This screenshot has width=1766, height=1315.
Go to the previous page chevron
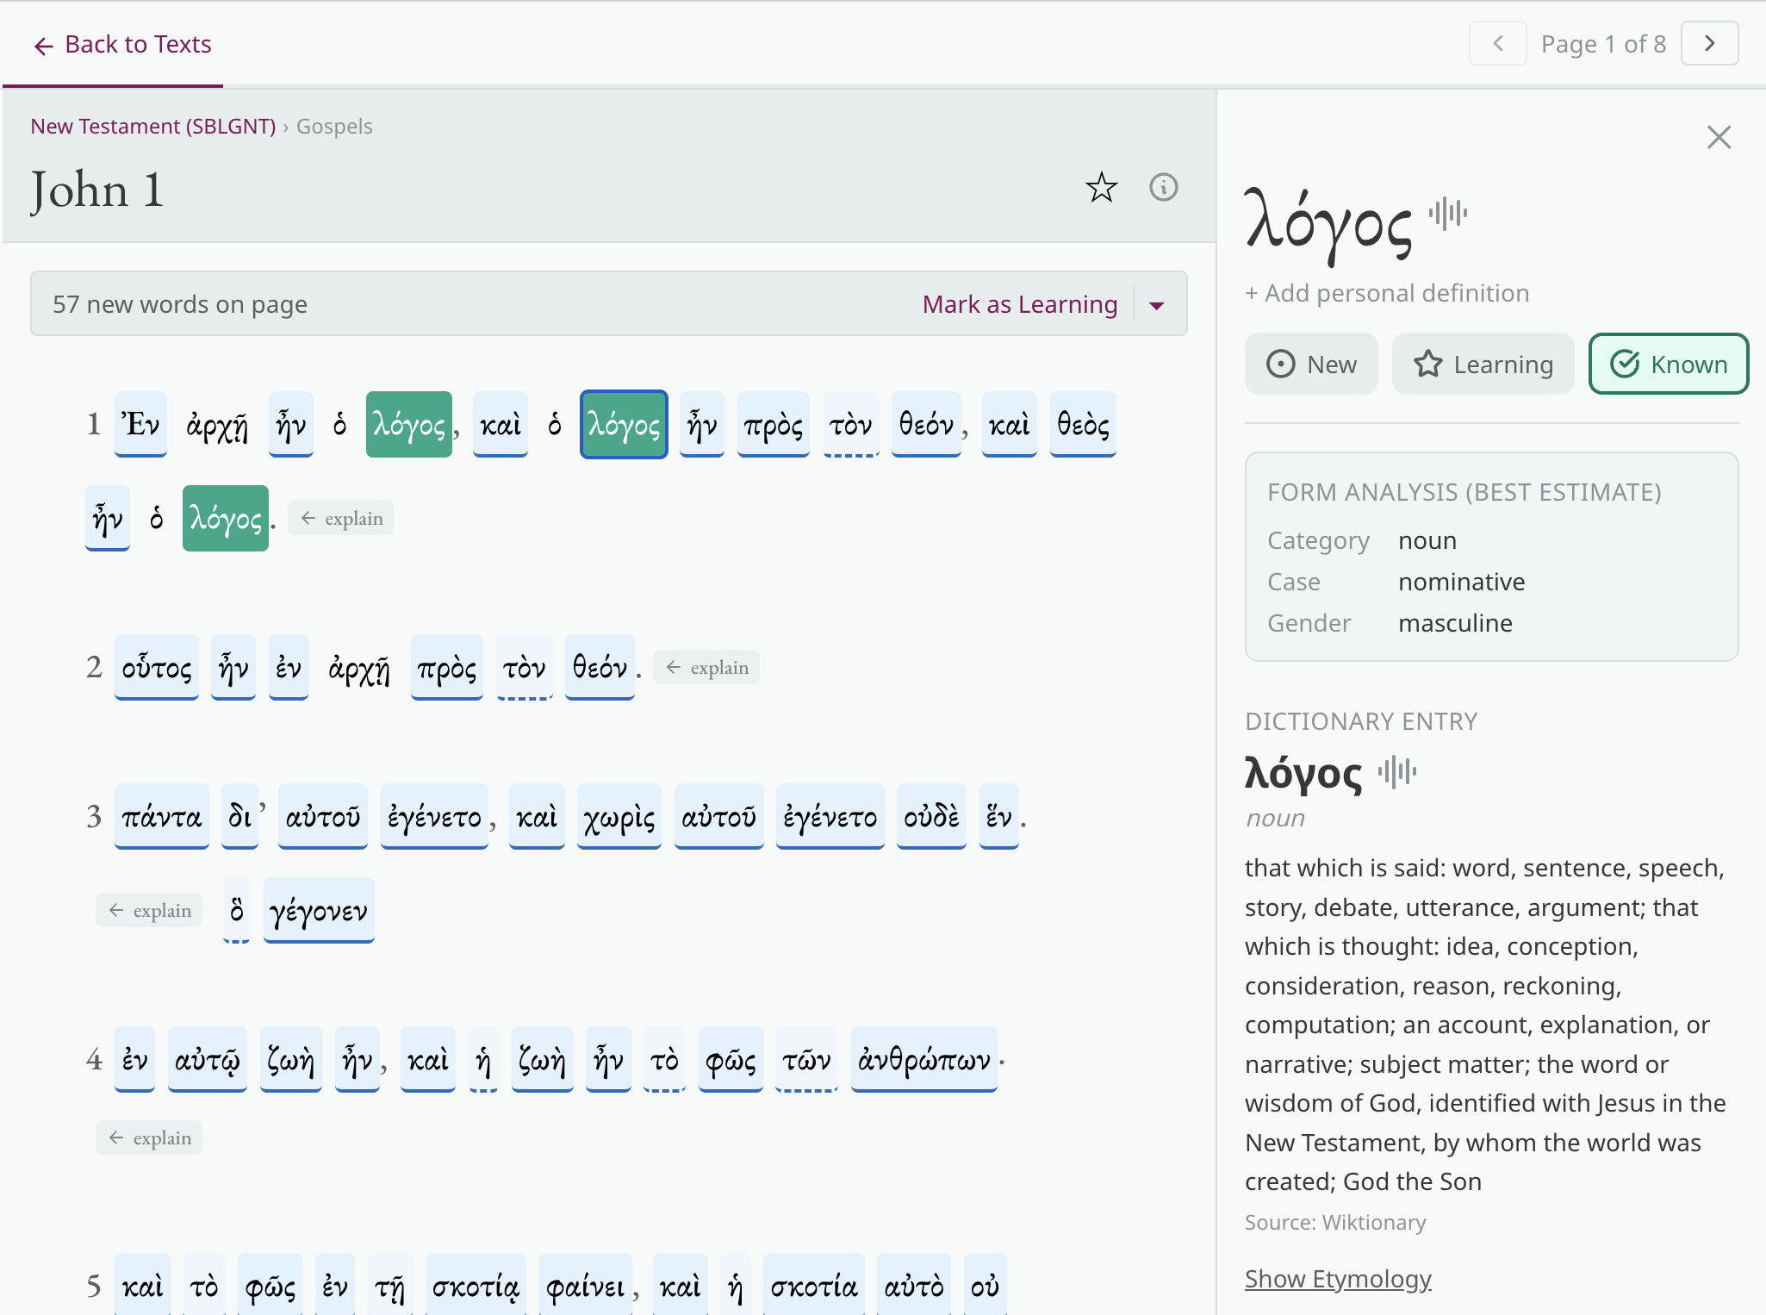point(1498,43)
